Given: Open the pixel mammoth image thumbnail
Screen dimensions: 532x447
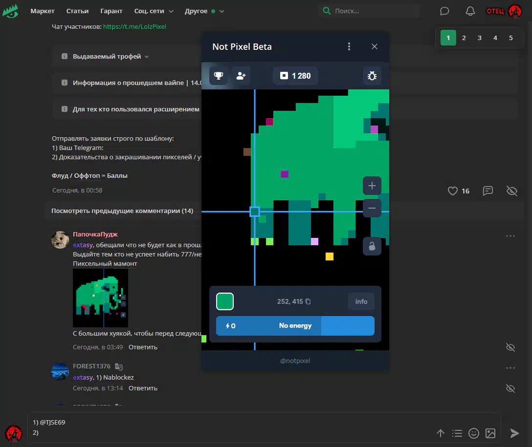Looking at the screenshot, I should pos(100,298).
